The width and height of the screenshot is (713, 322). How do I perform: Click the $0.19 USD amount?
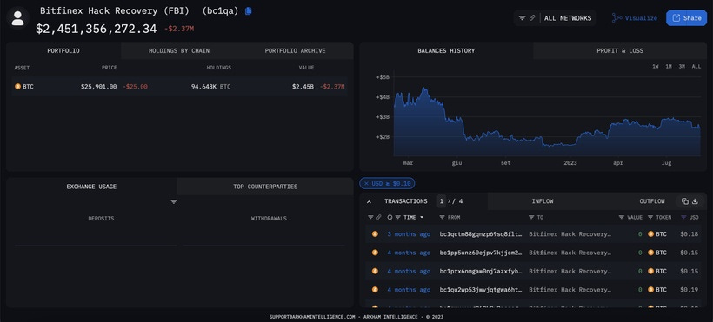(689, 289)
